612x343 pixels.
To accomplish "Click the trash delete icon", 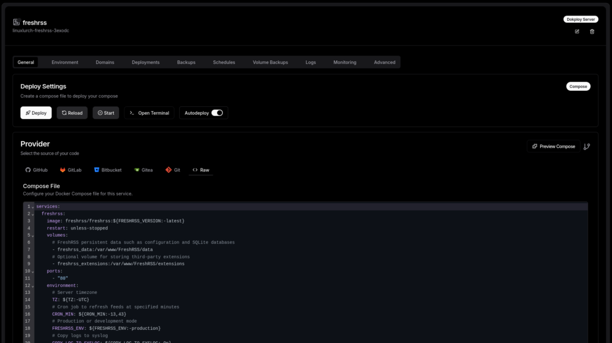I will pyautogui.click(x=592, y=31).
